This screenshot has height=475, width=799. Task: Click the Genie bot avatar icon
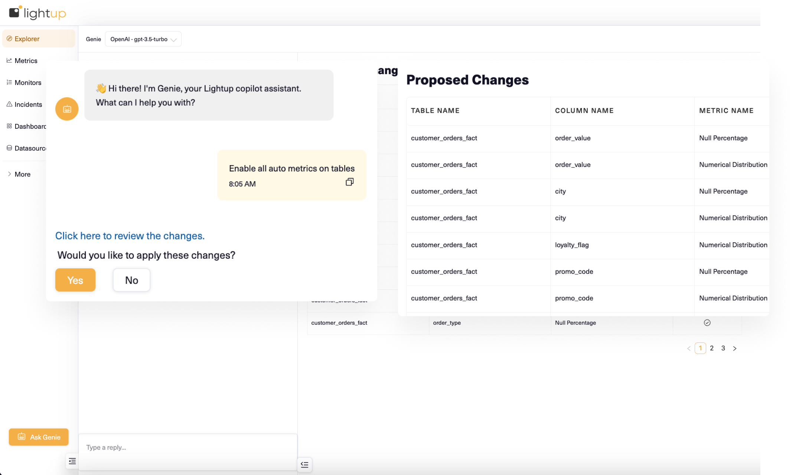[67, 109]
